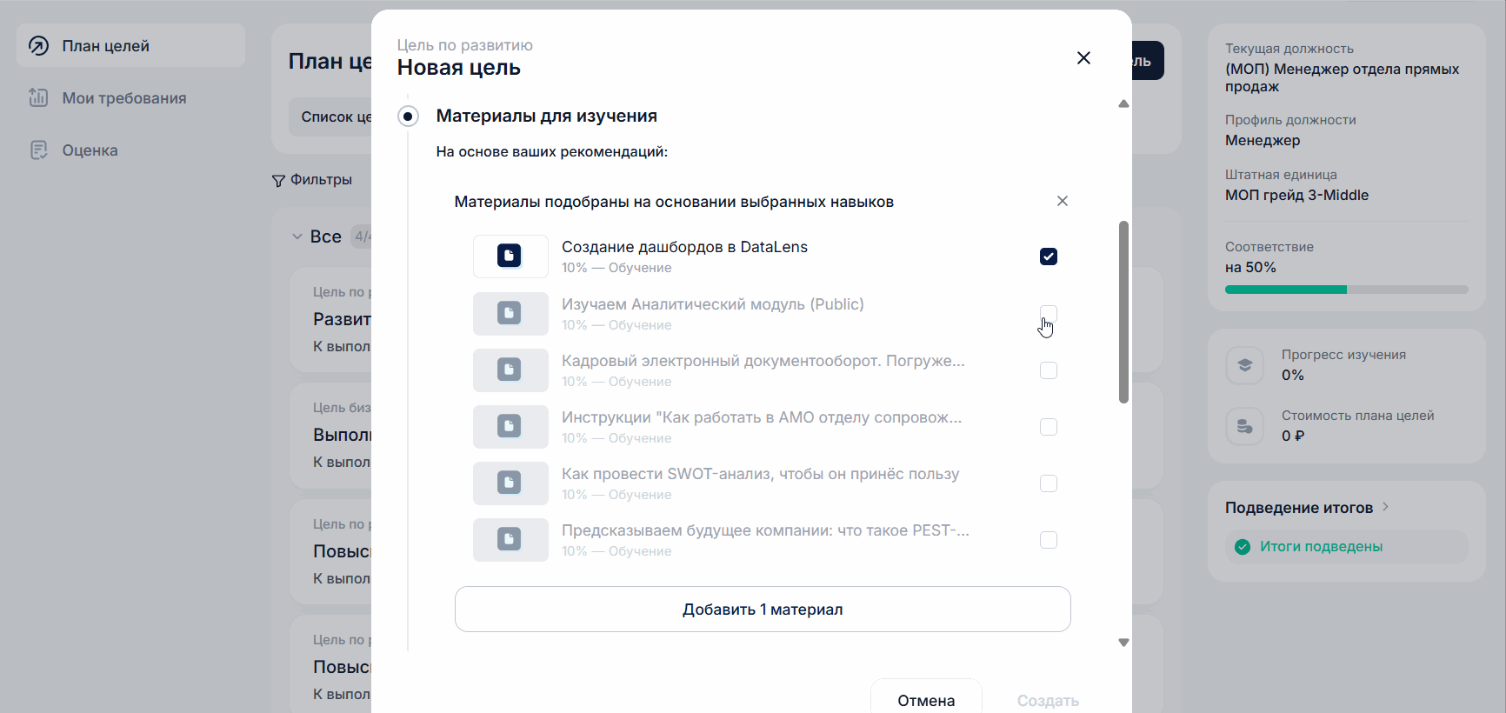Click the План целей sidebar icon
Viewport: 1506px width, 713px height.
[x=39, y=46]
